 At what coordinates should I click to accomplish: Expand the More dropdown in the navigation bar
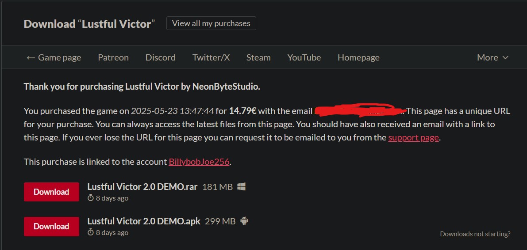492,57
